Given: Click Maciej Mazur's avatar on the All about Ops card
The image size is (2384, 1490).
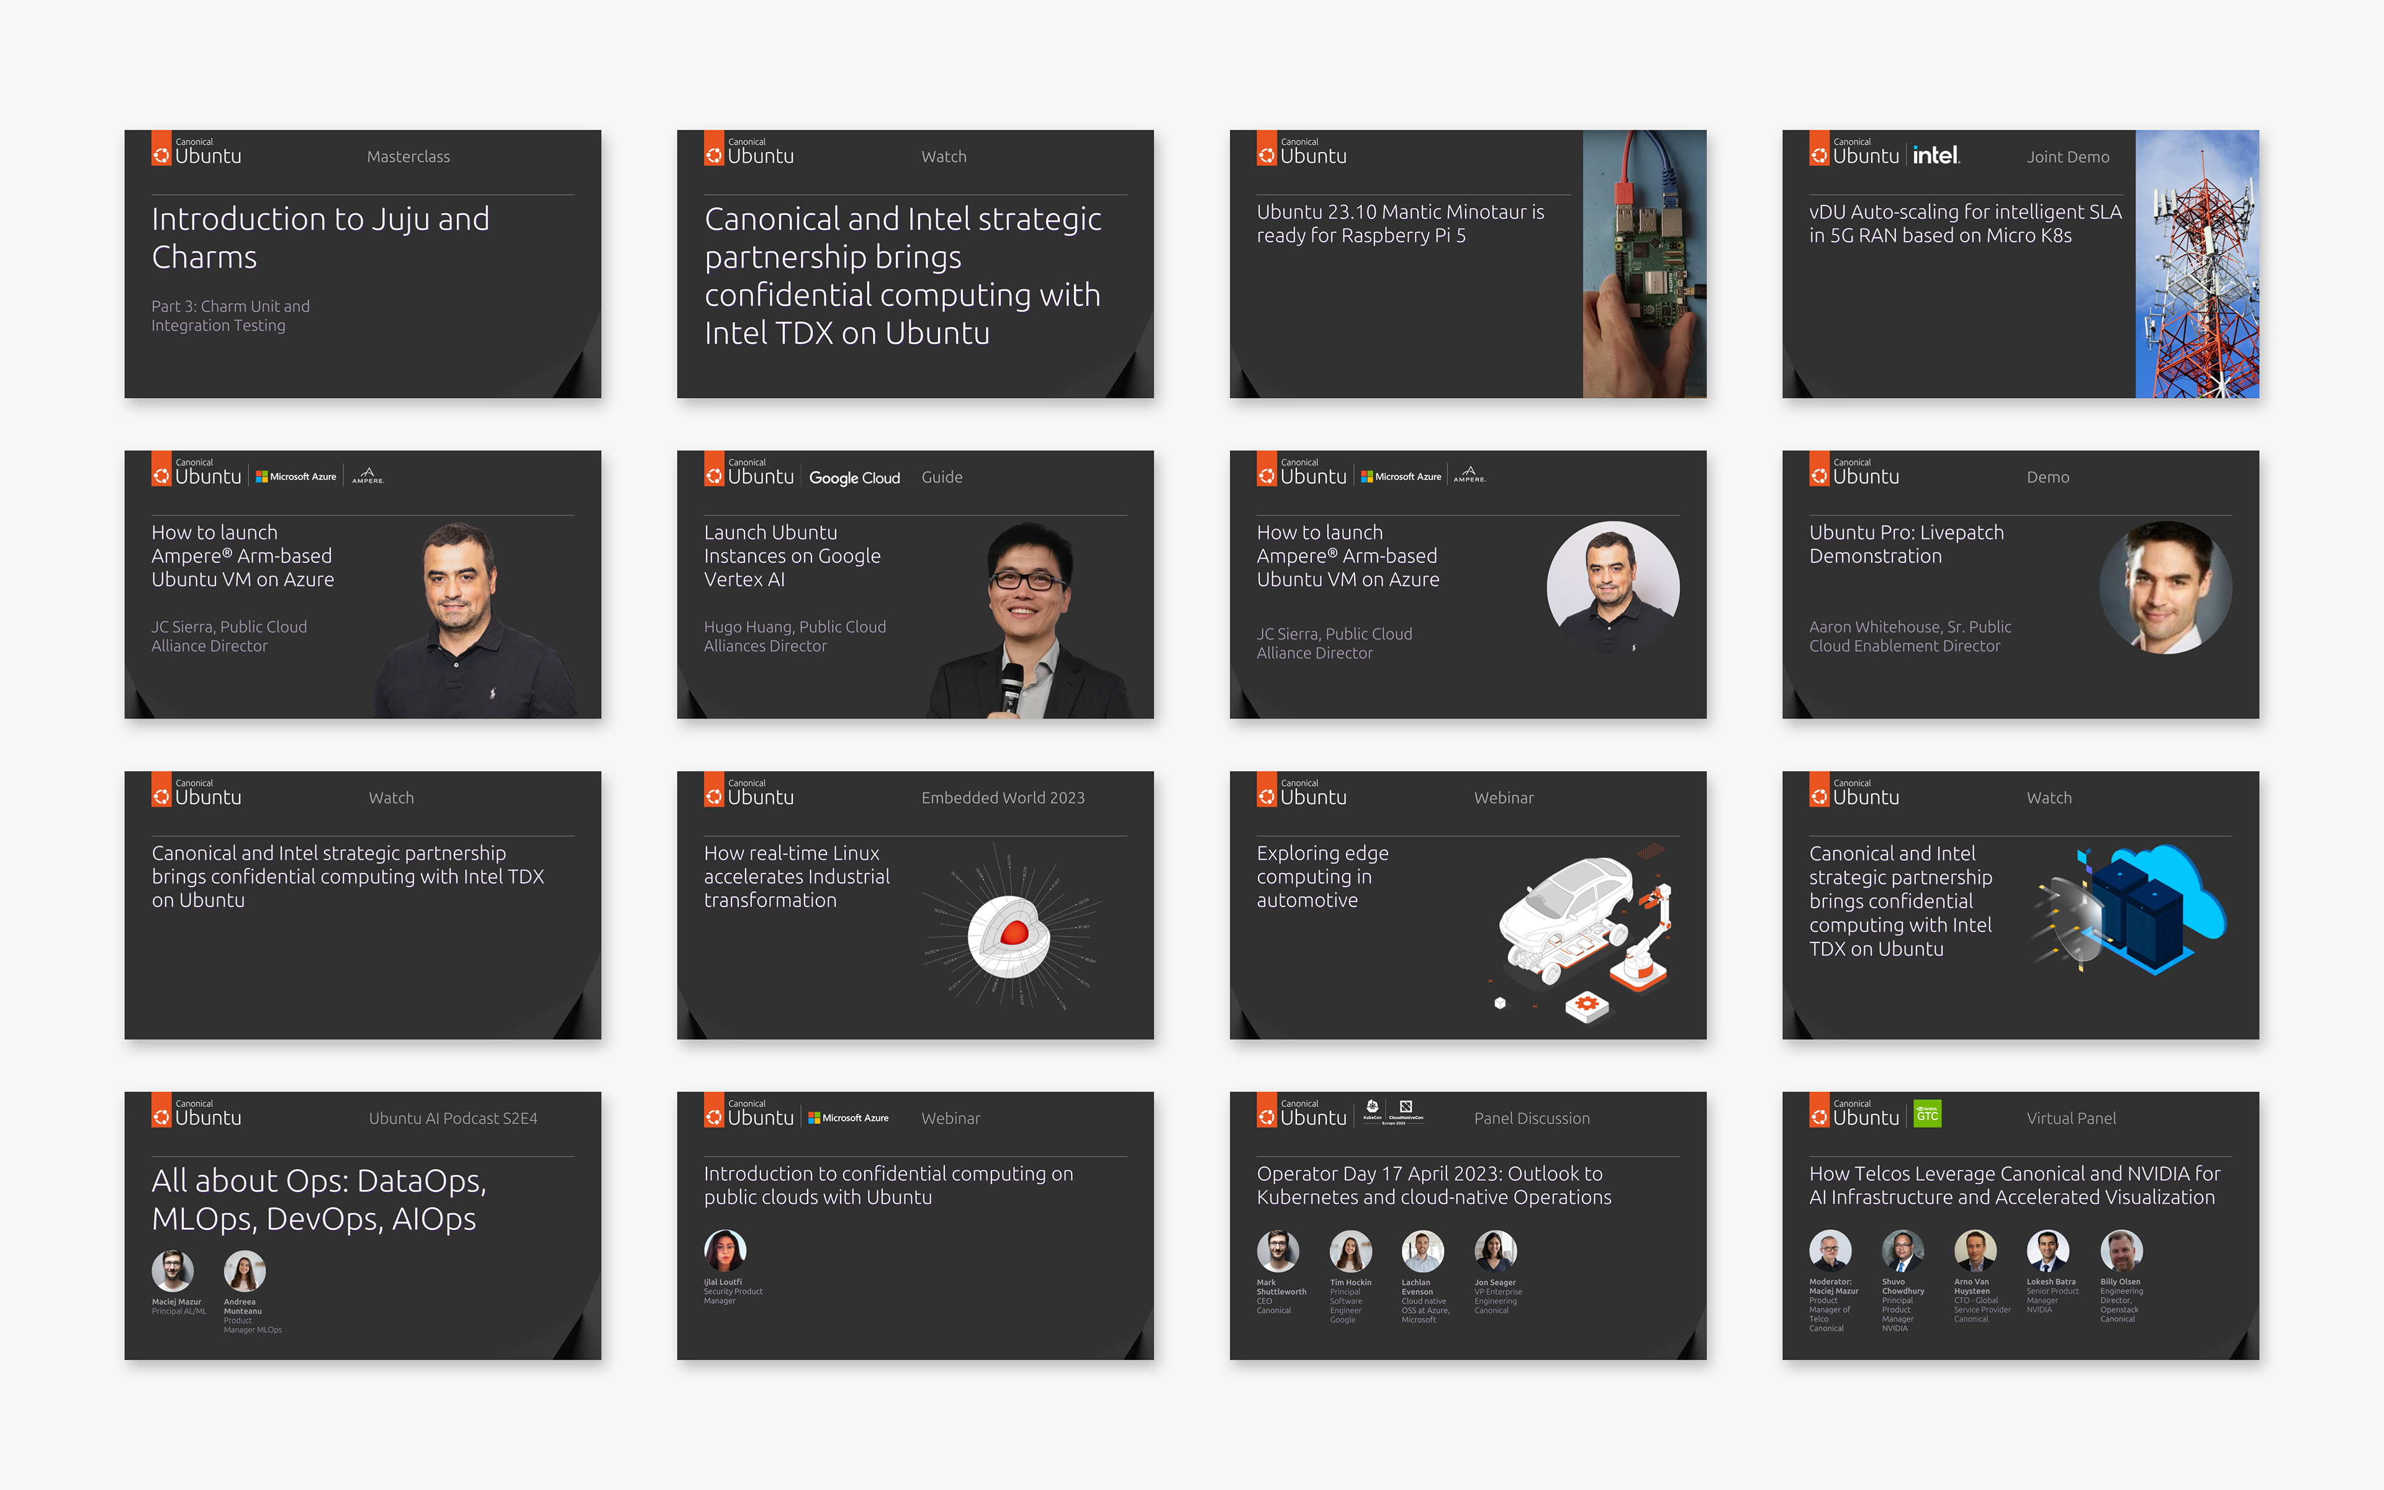Looking at the screenshot, I should point(173,1270).
